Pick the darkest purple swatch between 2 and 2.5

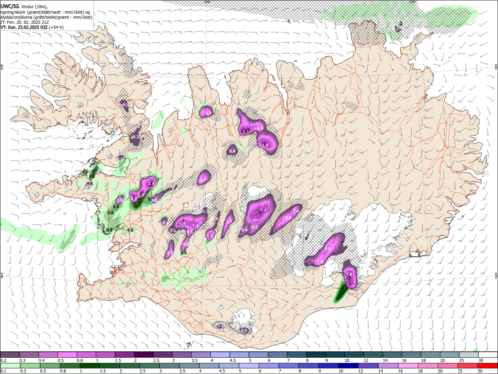point(143,355)
